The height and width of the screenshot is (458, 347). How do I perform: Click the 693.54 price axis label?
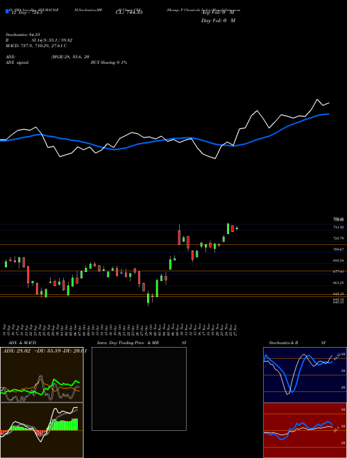click(x=339, y=260)
